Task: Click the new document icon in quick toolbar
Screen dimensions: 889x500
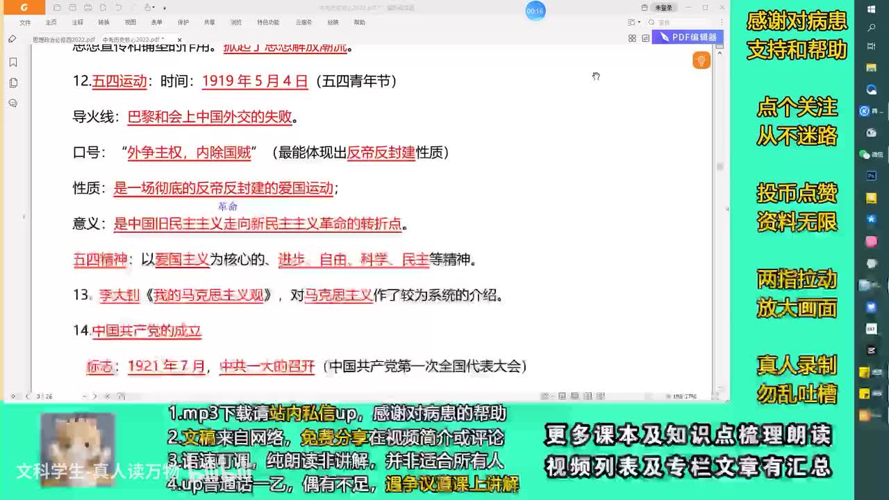Action: (103, 8)
